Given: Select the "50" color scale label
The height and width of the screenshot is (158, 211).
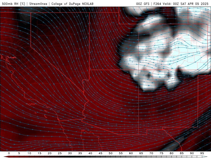Looking at the screenshot, I should point(111,153).
